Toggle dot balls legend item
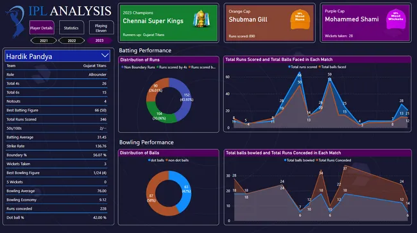Viewport: 417px width, 233px height. tap(156, 160)
